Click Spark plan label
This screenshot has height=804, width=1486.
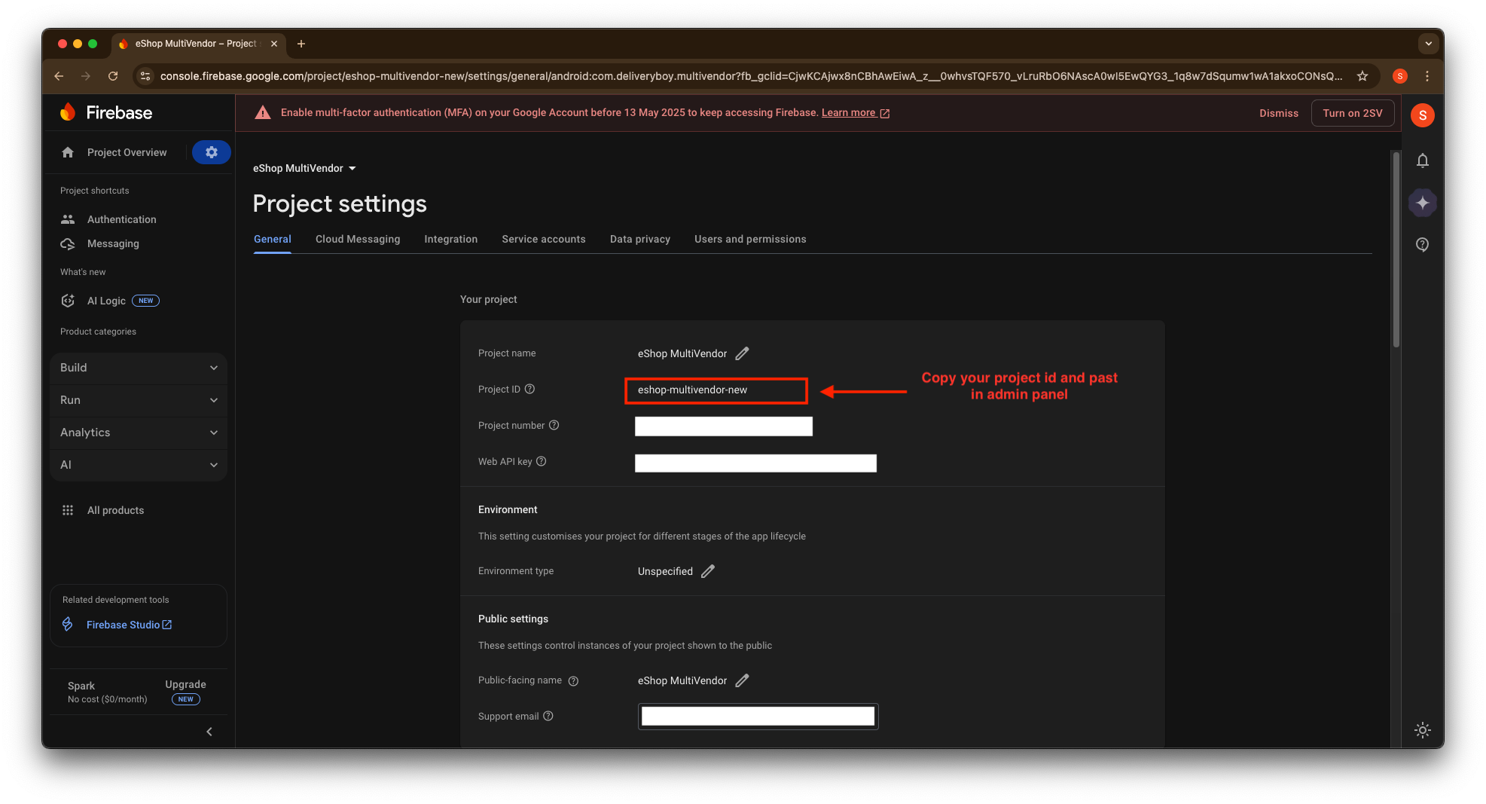point(81,686)
